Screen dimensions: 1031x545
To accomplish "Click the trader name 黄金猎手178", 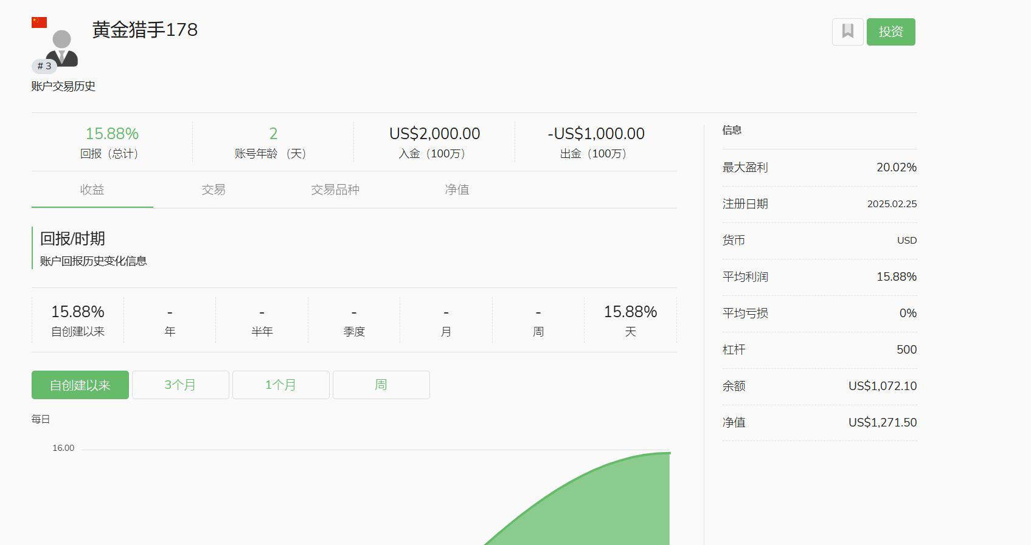I will (145, 30).
